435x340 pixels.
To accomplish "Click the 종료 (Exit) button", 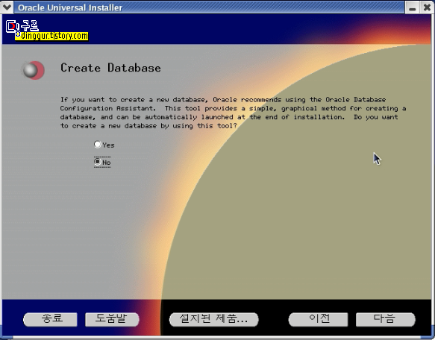I will pos(50,319).
